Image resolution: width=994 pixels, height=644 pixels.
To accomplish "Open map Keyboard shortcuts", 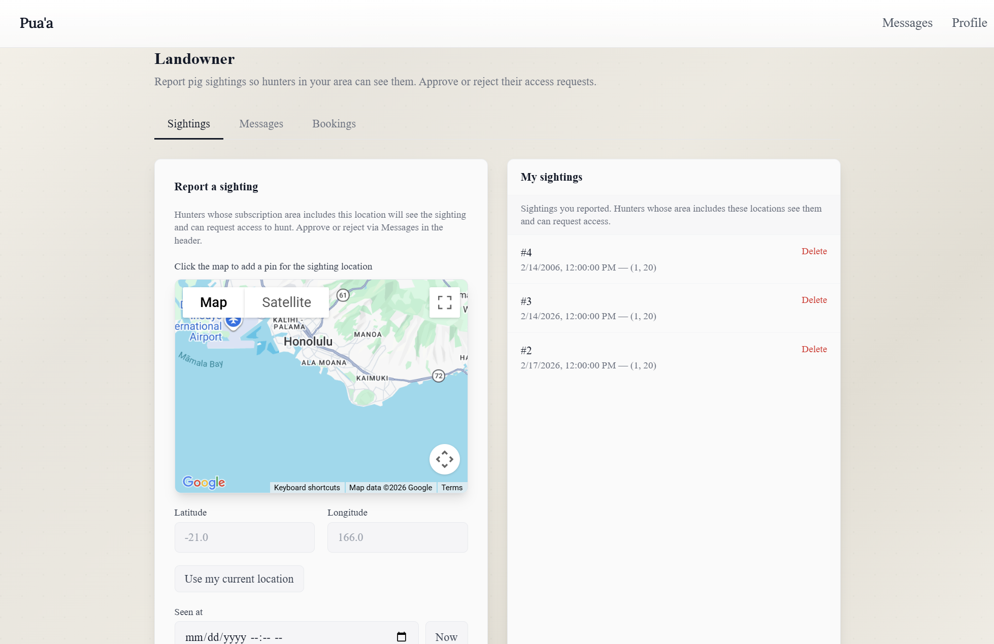I will pyautogui.click(x=307, y=488).
